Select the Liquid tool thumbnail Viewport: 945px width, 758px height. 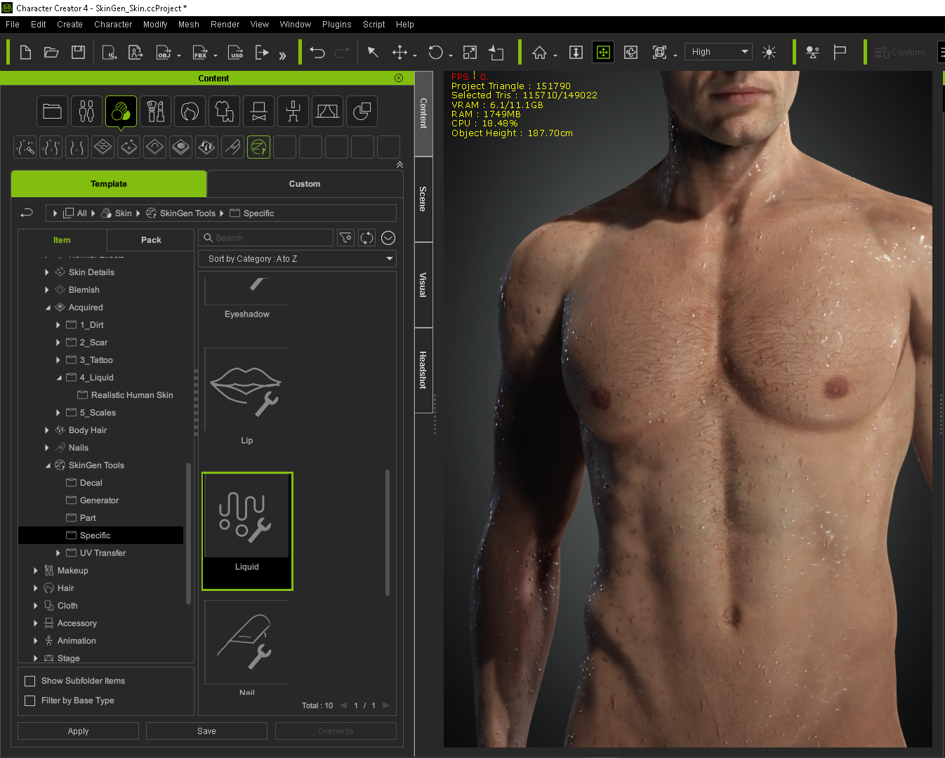[247, 531]
